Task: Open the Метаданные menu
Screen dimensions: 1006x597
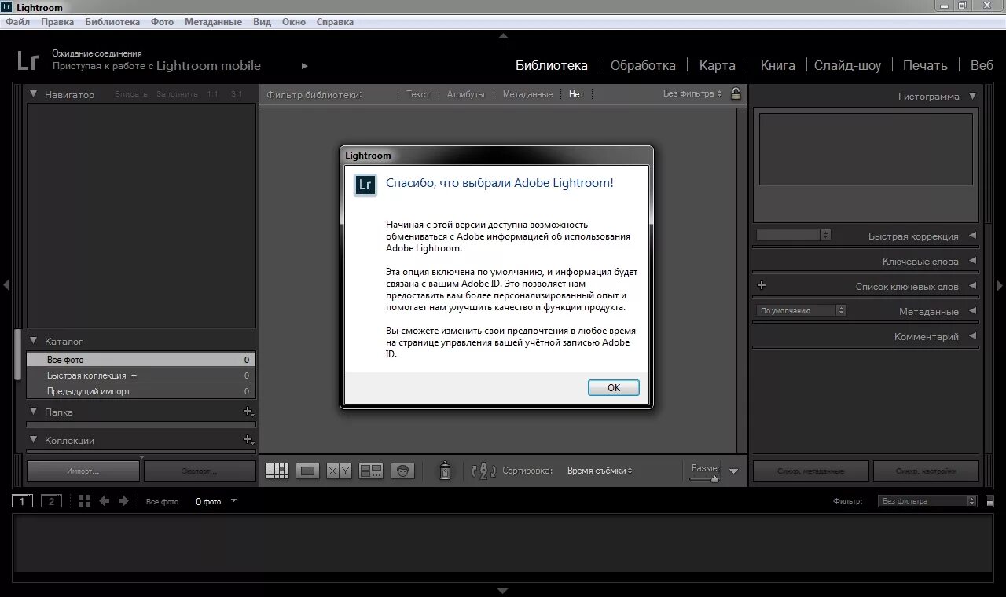Action: pyautogui.click(x=213, y=22)
